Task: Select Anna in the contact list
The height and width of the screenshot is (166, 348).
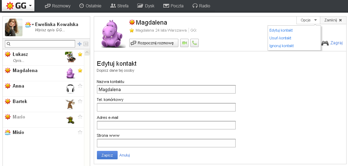Action: click(43, 89)
